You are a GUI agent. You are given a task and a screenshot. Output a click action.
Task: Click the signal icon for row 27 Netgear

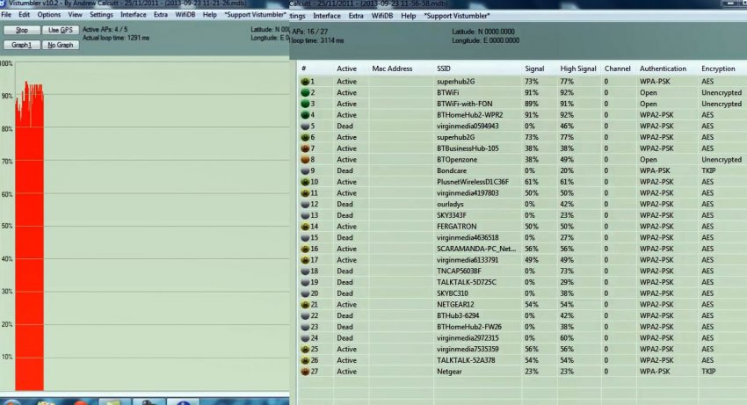[x=305, y=372]
